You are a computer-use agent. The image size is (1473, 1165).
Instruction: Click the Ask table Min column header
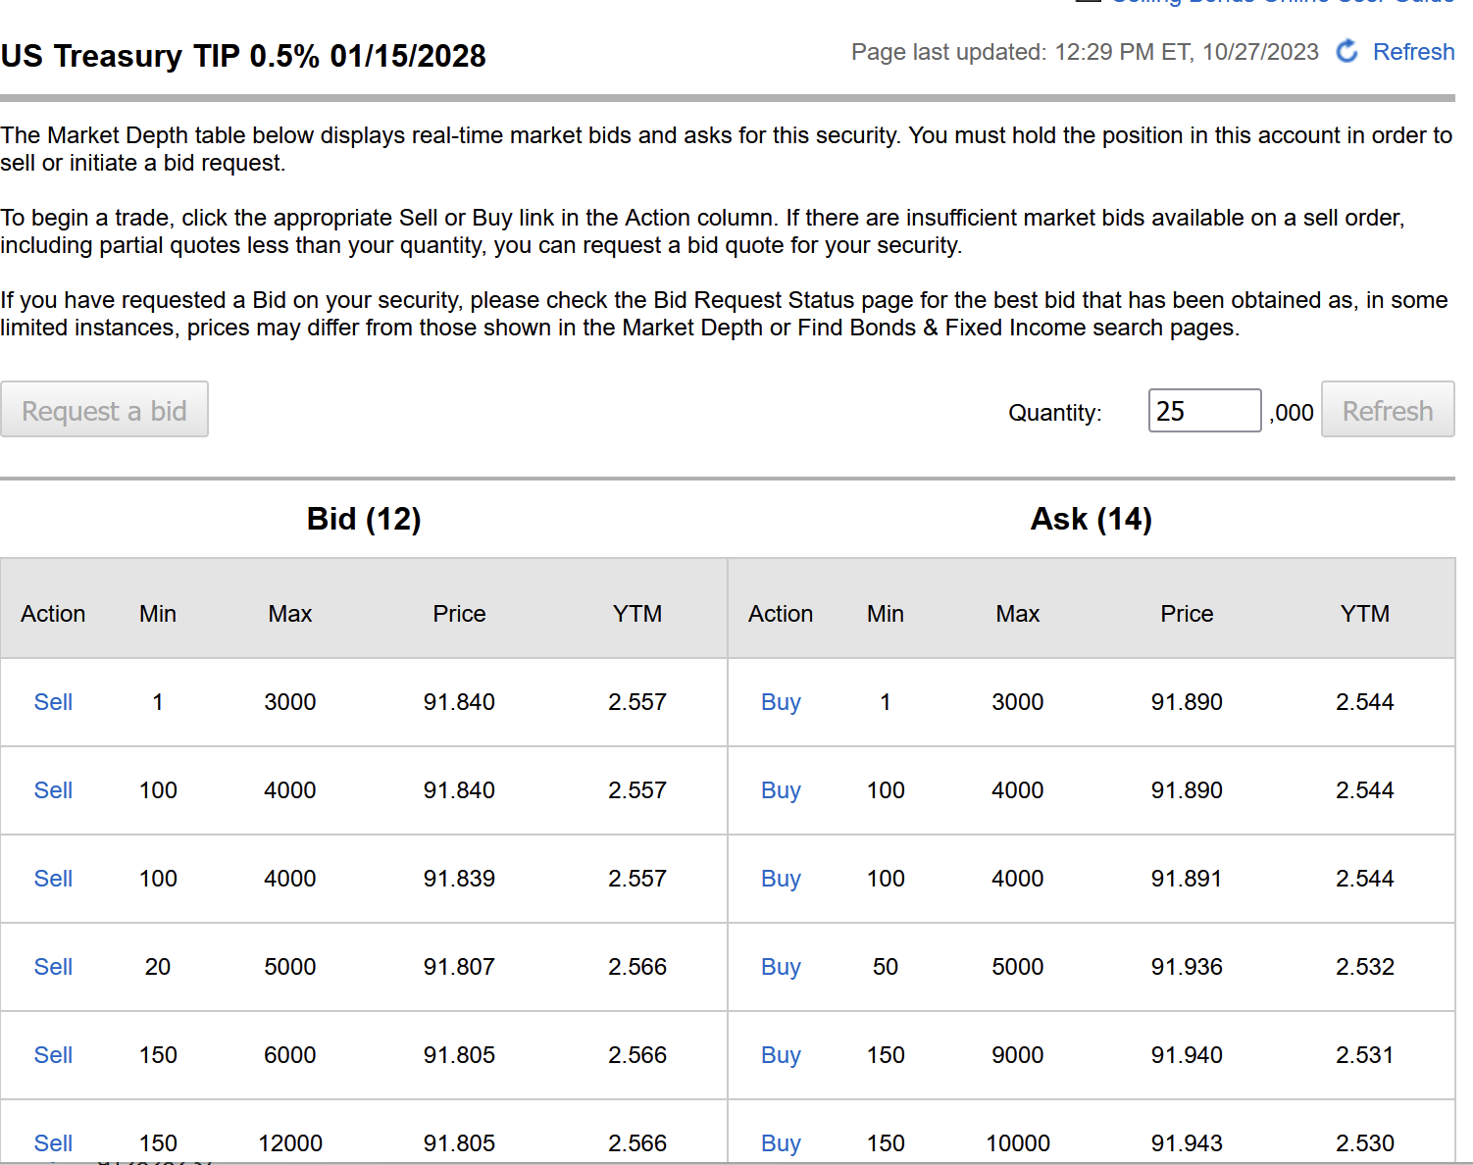pyautogui.click(x=886, y=614)
